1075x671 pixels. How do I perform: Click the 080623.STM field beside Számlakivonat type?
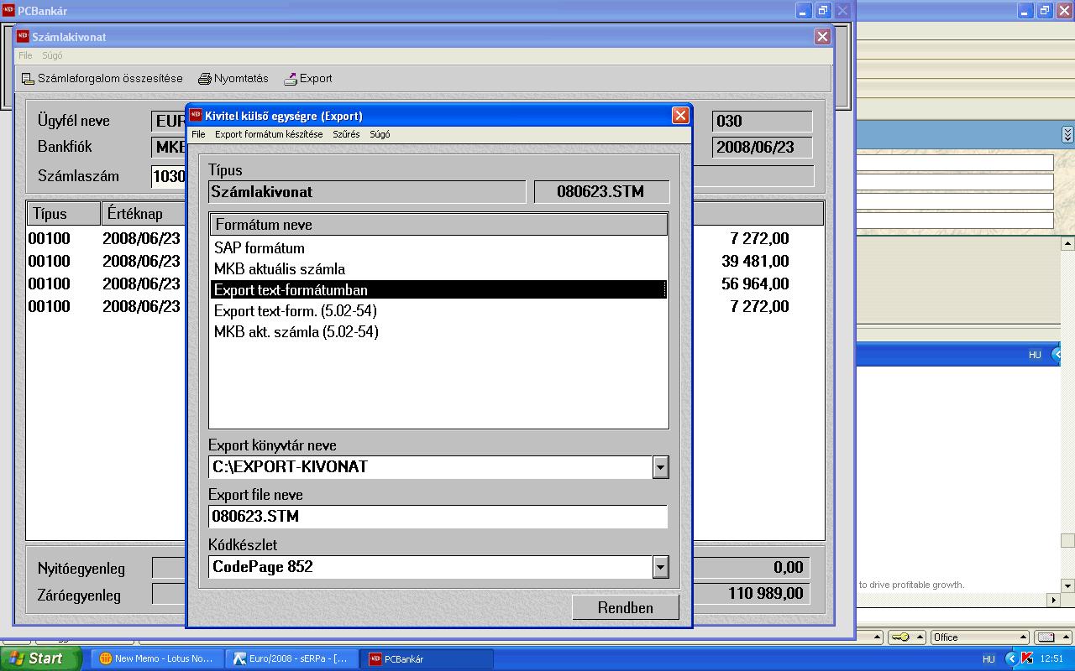[x=601, y=192]
